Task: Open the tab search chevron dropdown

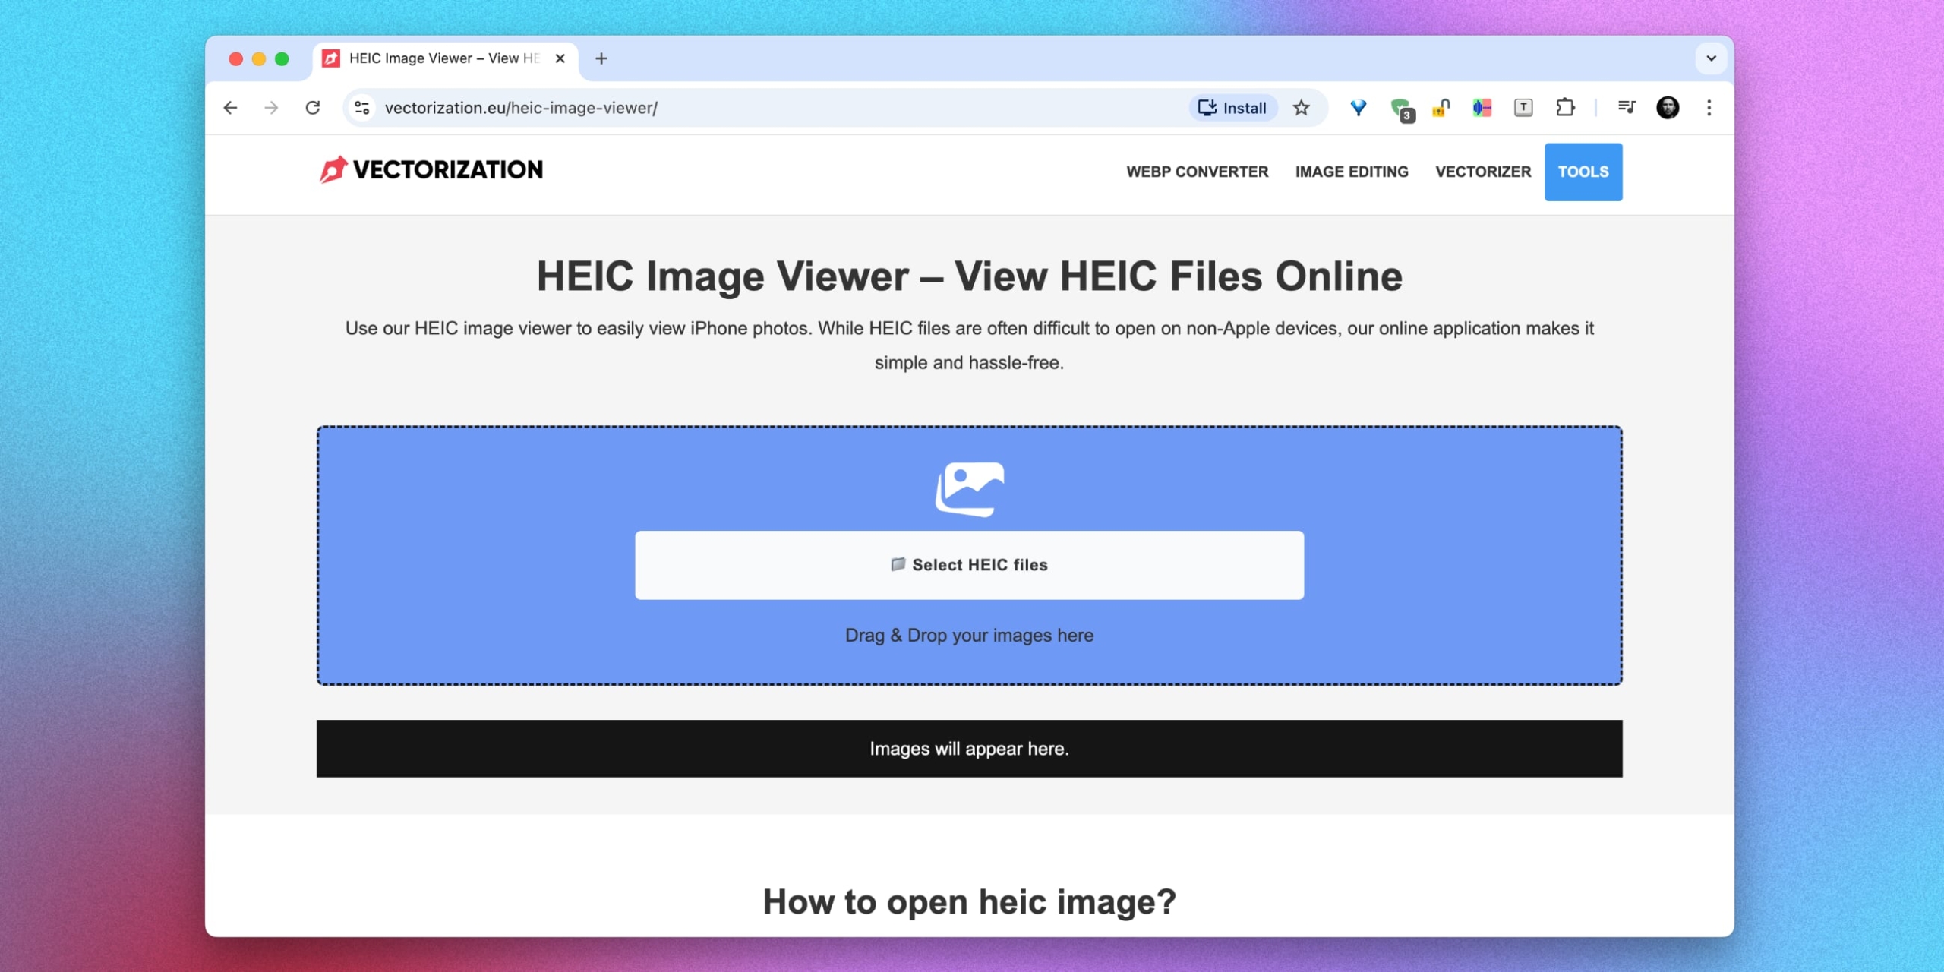Action: pos(1711,58)
